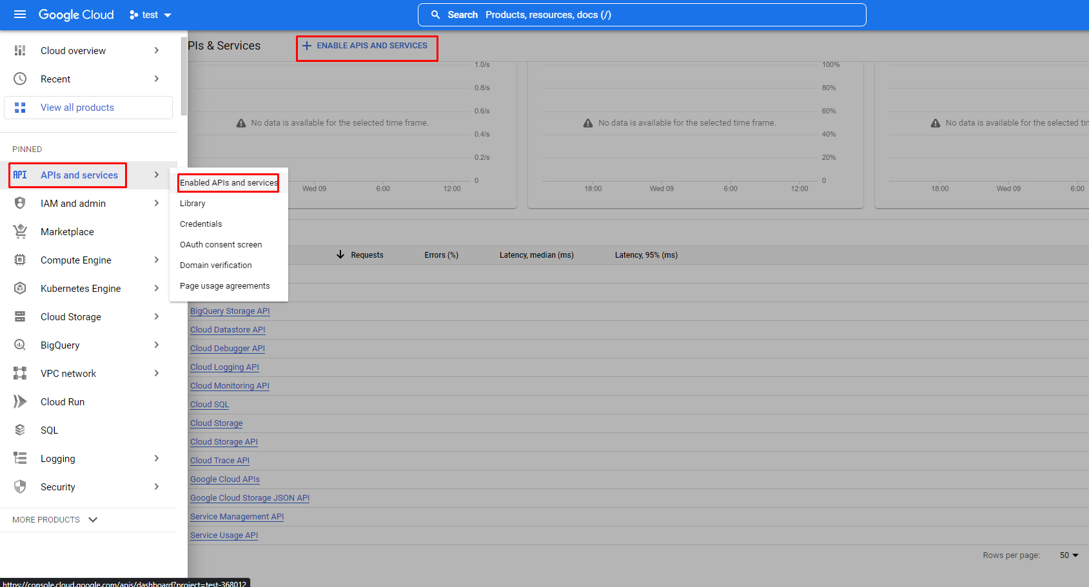Screen dimensions: 1089x587
Task: Open the hamburger navigation menu
Action: pos(20,14)
